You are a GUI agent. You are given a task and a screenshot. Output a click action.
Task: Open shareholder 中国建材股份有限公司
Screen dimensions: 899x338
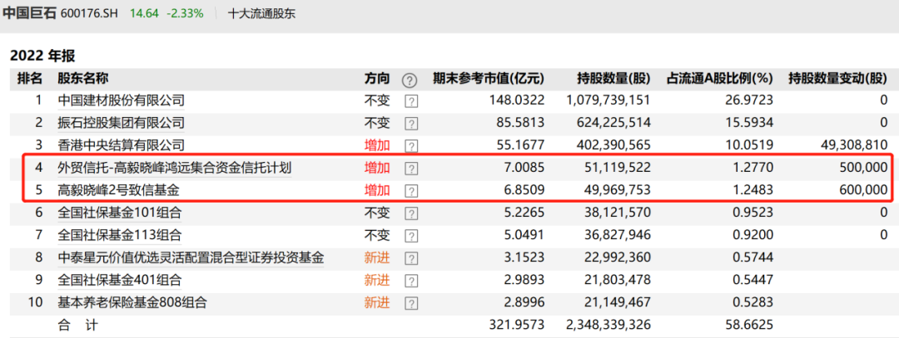tap(121, 100)
